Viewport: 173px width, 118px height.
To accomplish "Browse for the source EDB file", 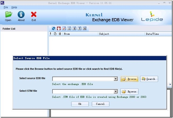I will pos(129,79).
